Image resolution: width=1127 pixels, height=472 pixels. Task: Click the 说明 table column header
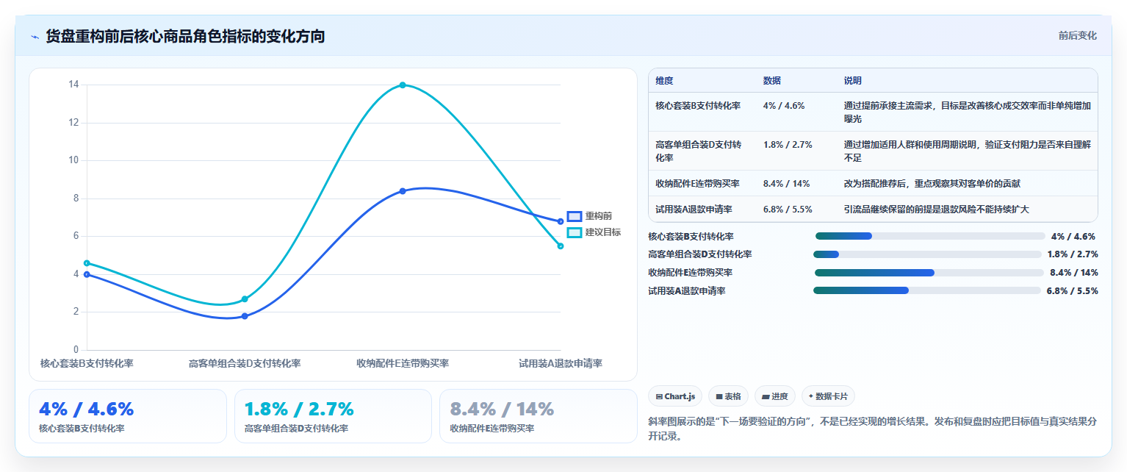853,81
